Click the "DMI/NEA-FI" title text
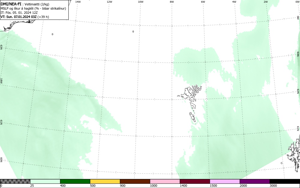Screen dimensions: 300x188 [11, 4]
